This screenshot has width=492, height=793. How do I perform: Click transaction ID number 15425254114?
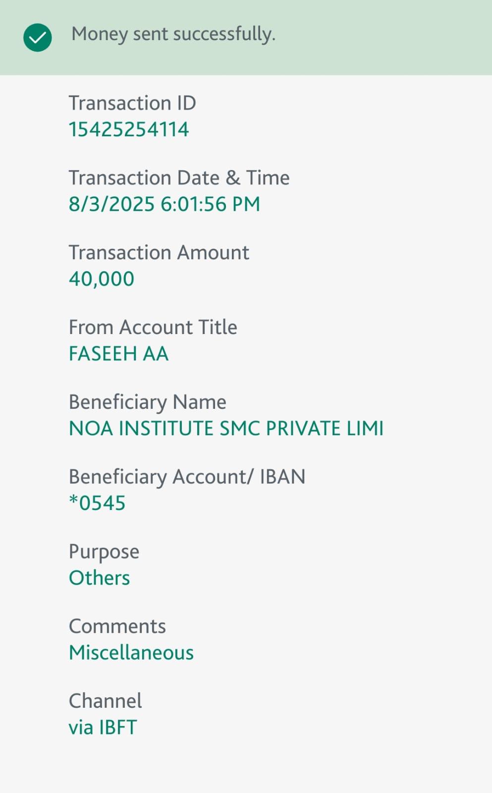coord(129,129)
